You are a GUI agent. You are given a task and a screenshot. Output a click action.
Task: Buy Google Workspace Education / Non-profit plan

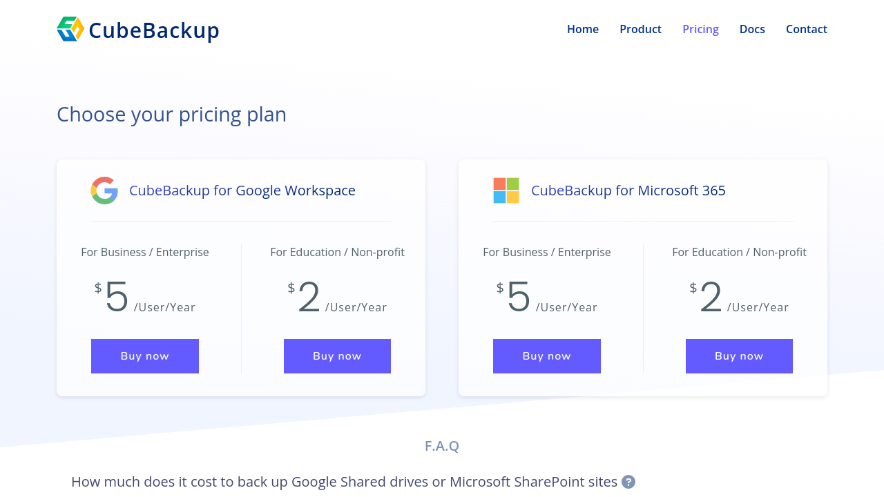pos(337,356)
